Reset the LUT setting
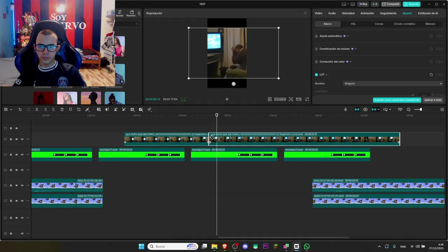Image resolution: width=448 pixels, height=252 pixels. 431,75
